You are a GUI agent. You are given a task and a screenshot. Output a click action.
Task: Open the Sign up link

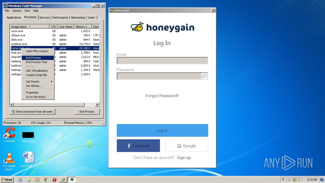click(184, 158)
